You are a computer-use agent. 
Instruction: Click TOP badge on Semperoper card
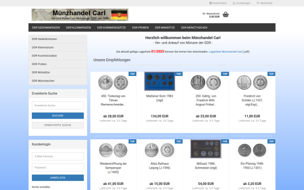click(132, 141)
